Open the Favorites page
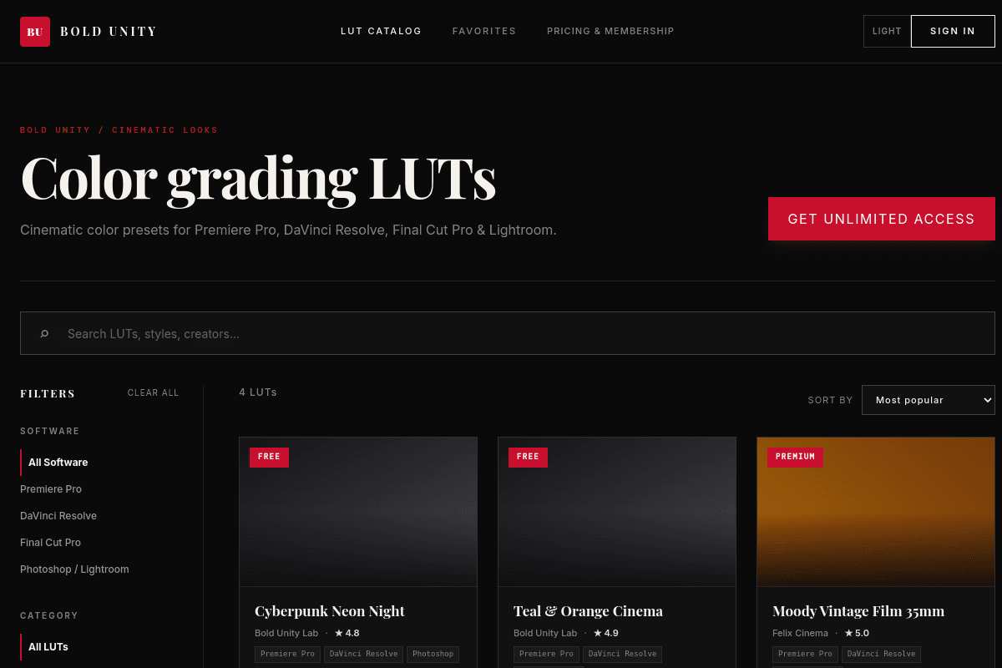This screenshot has height=668, width=1002. [484, 31]
